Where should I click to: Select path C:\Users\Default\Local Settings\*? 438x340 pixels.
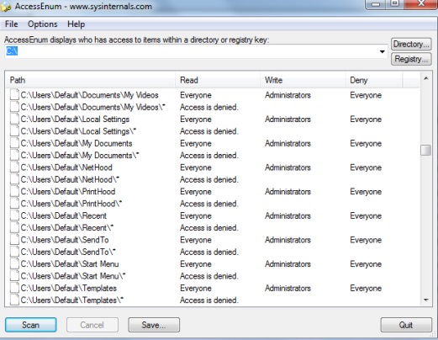coord(78,131)
